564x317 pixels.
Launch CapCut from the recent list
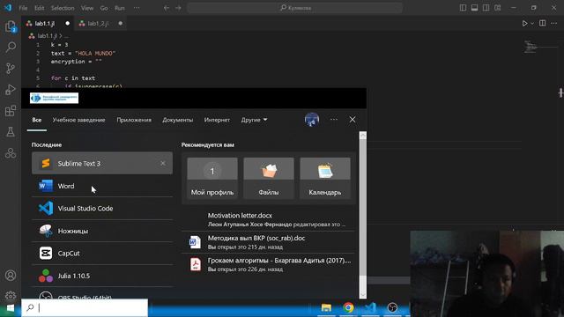(x=102, y=254)
